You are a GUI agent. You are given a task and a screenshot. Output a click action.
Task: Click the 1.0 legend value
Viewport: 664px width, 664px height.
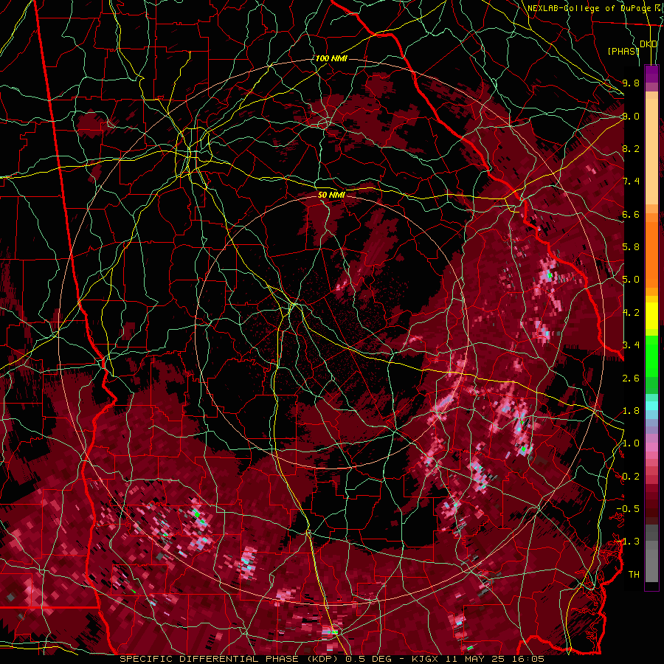pyautogui.click(x=631, y=443)
